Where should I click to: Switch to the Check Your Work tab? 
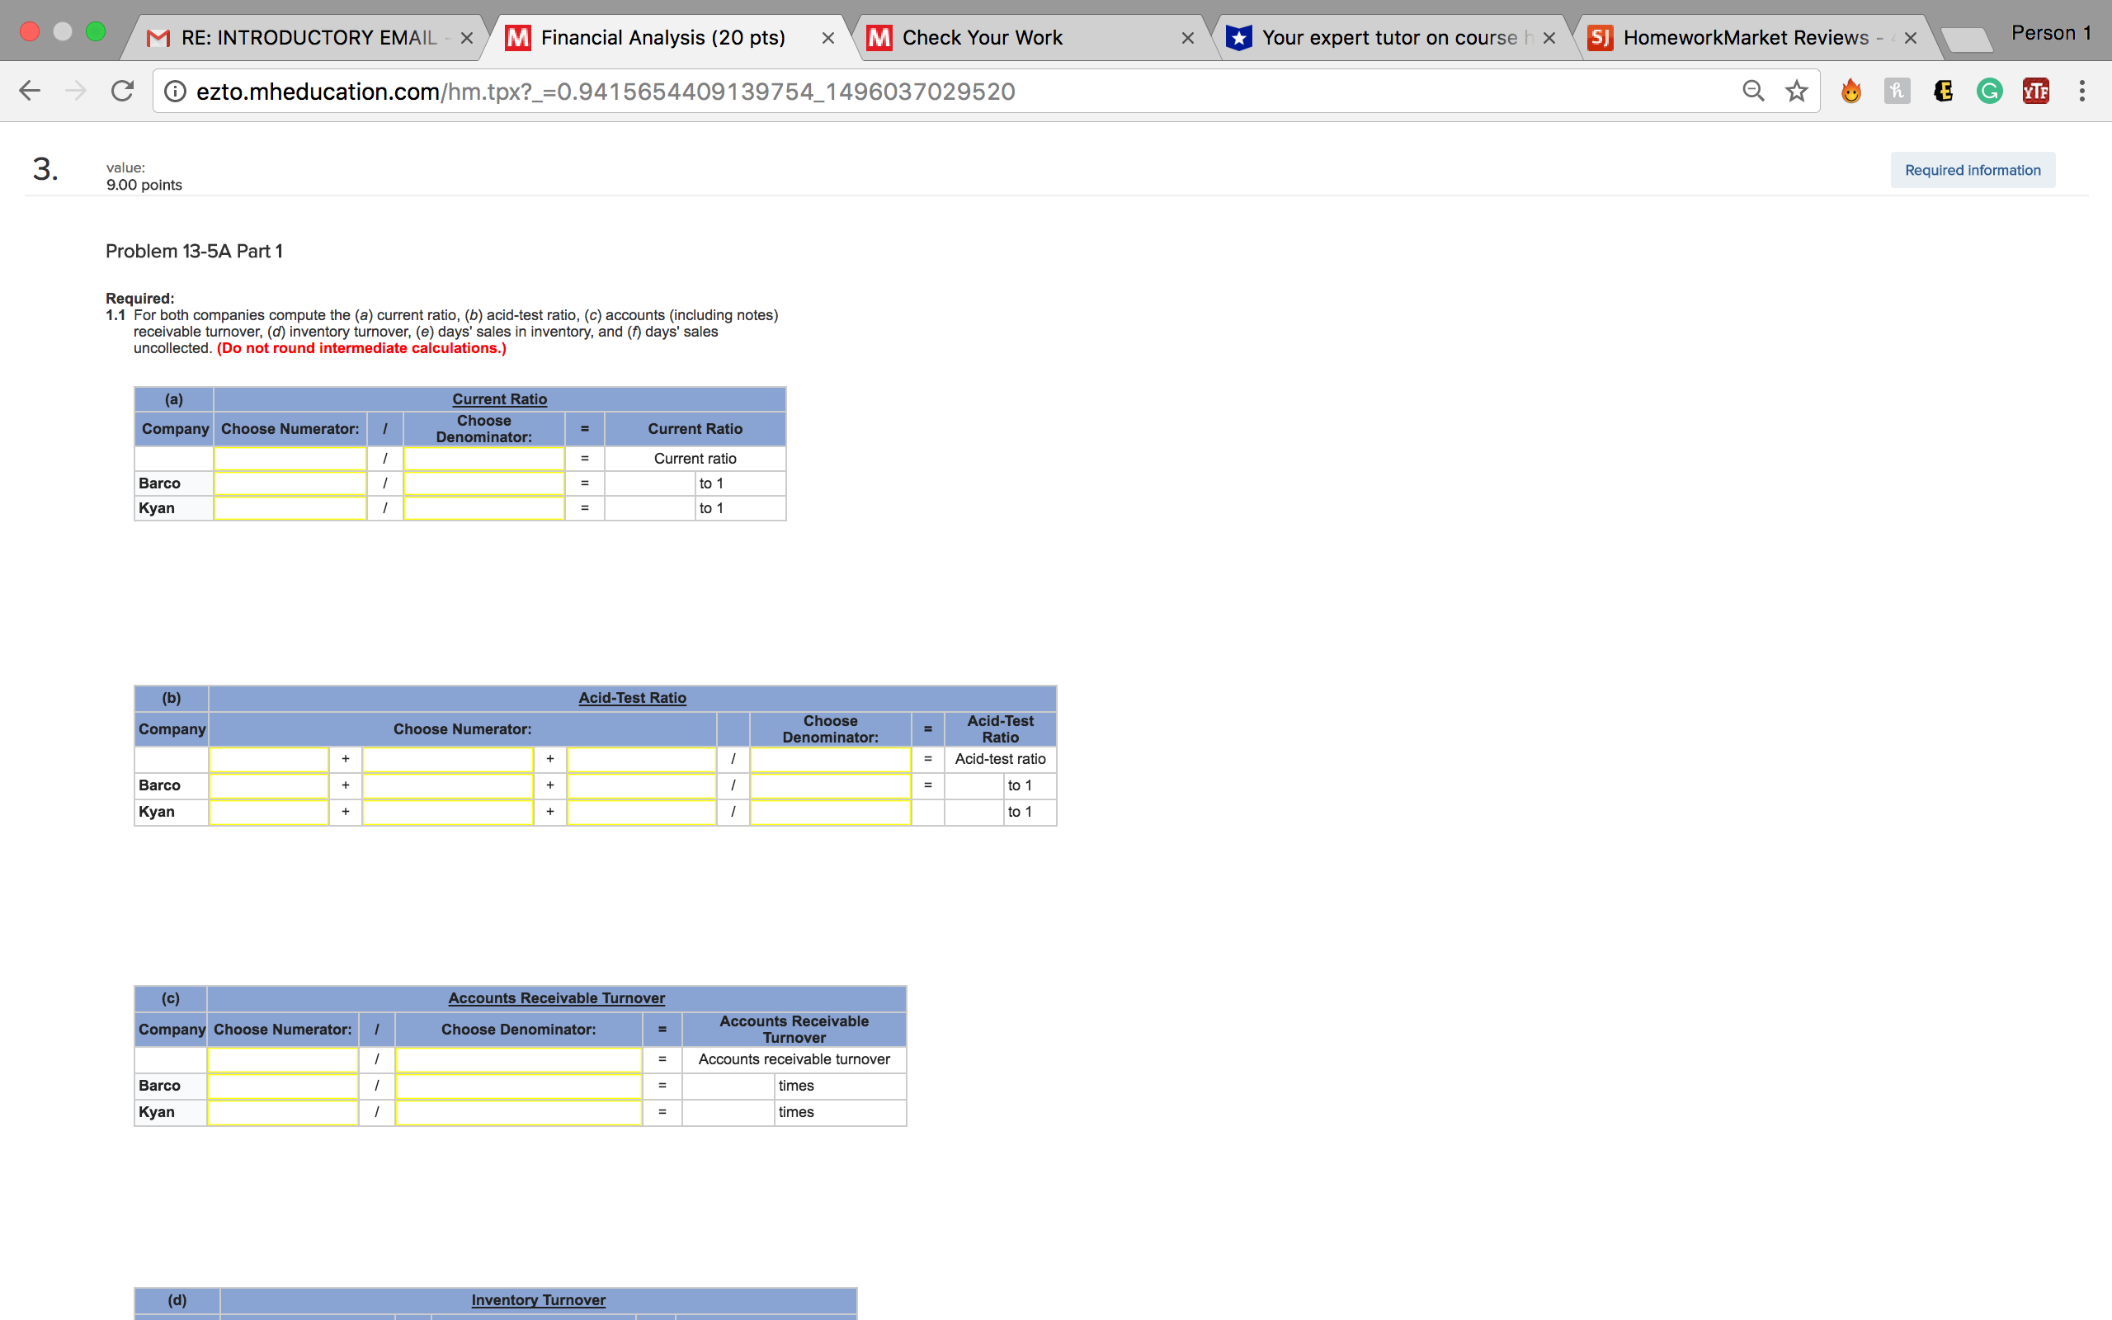click(x=982, y=36)
